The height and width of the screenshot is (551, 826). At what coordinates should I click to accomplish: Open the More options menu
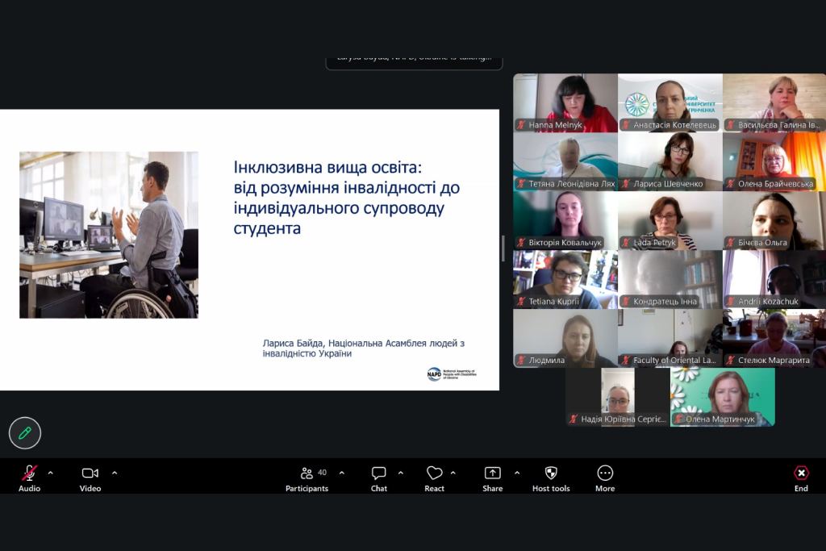click(605, 478)
